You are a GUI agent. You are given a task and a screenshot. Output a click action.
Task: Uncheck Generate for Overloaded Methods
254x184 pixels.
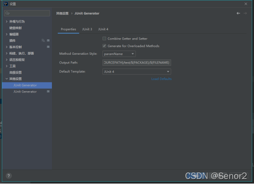point(104,46)
